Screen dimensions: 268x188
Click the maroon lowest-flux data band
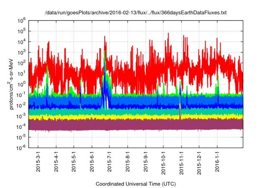pos(136,125)
